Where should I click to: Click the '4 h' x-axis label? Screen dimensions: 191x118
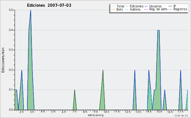(x=43, y=112)
